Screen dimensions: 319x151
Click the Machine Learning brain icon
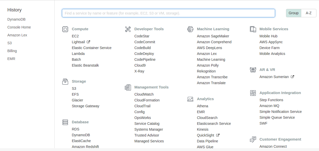click(x=190, y=29)
